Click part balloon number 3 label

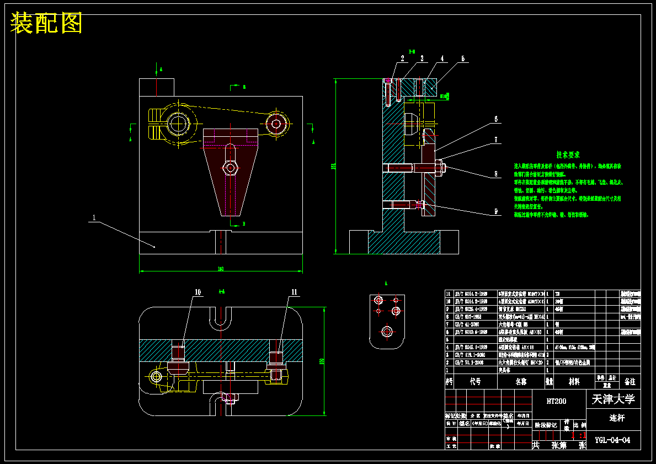pos(422,58)
